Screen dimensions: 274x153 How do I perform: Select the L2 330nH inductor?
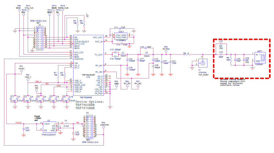pos(146,54)
